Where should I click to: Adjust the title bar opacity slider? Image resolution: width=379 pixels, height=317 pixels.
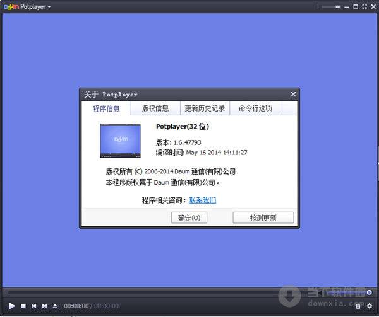pos(331,7)
